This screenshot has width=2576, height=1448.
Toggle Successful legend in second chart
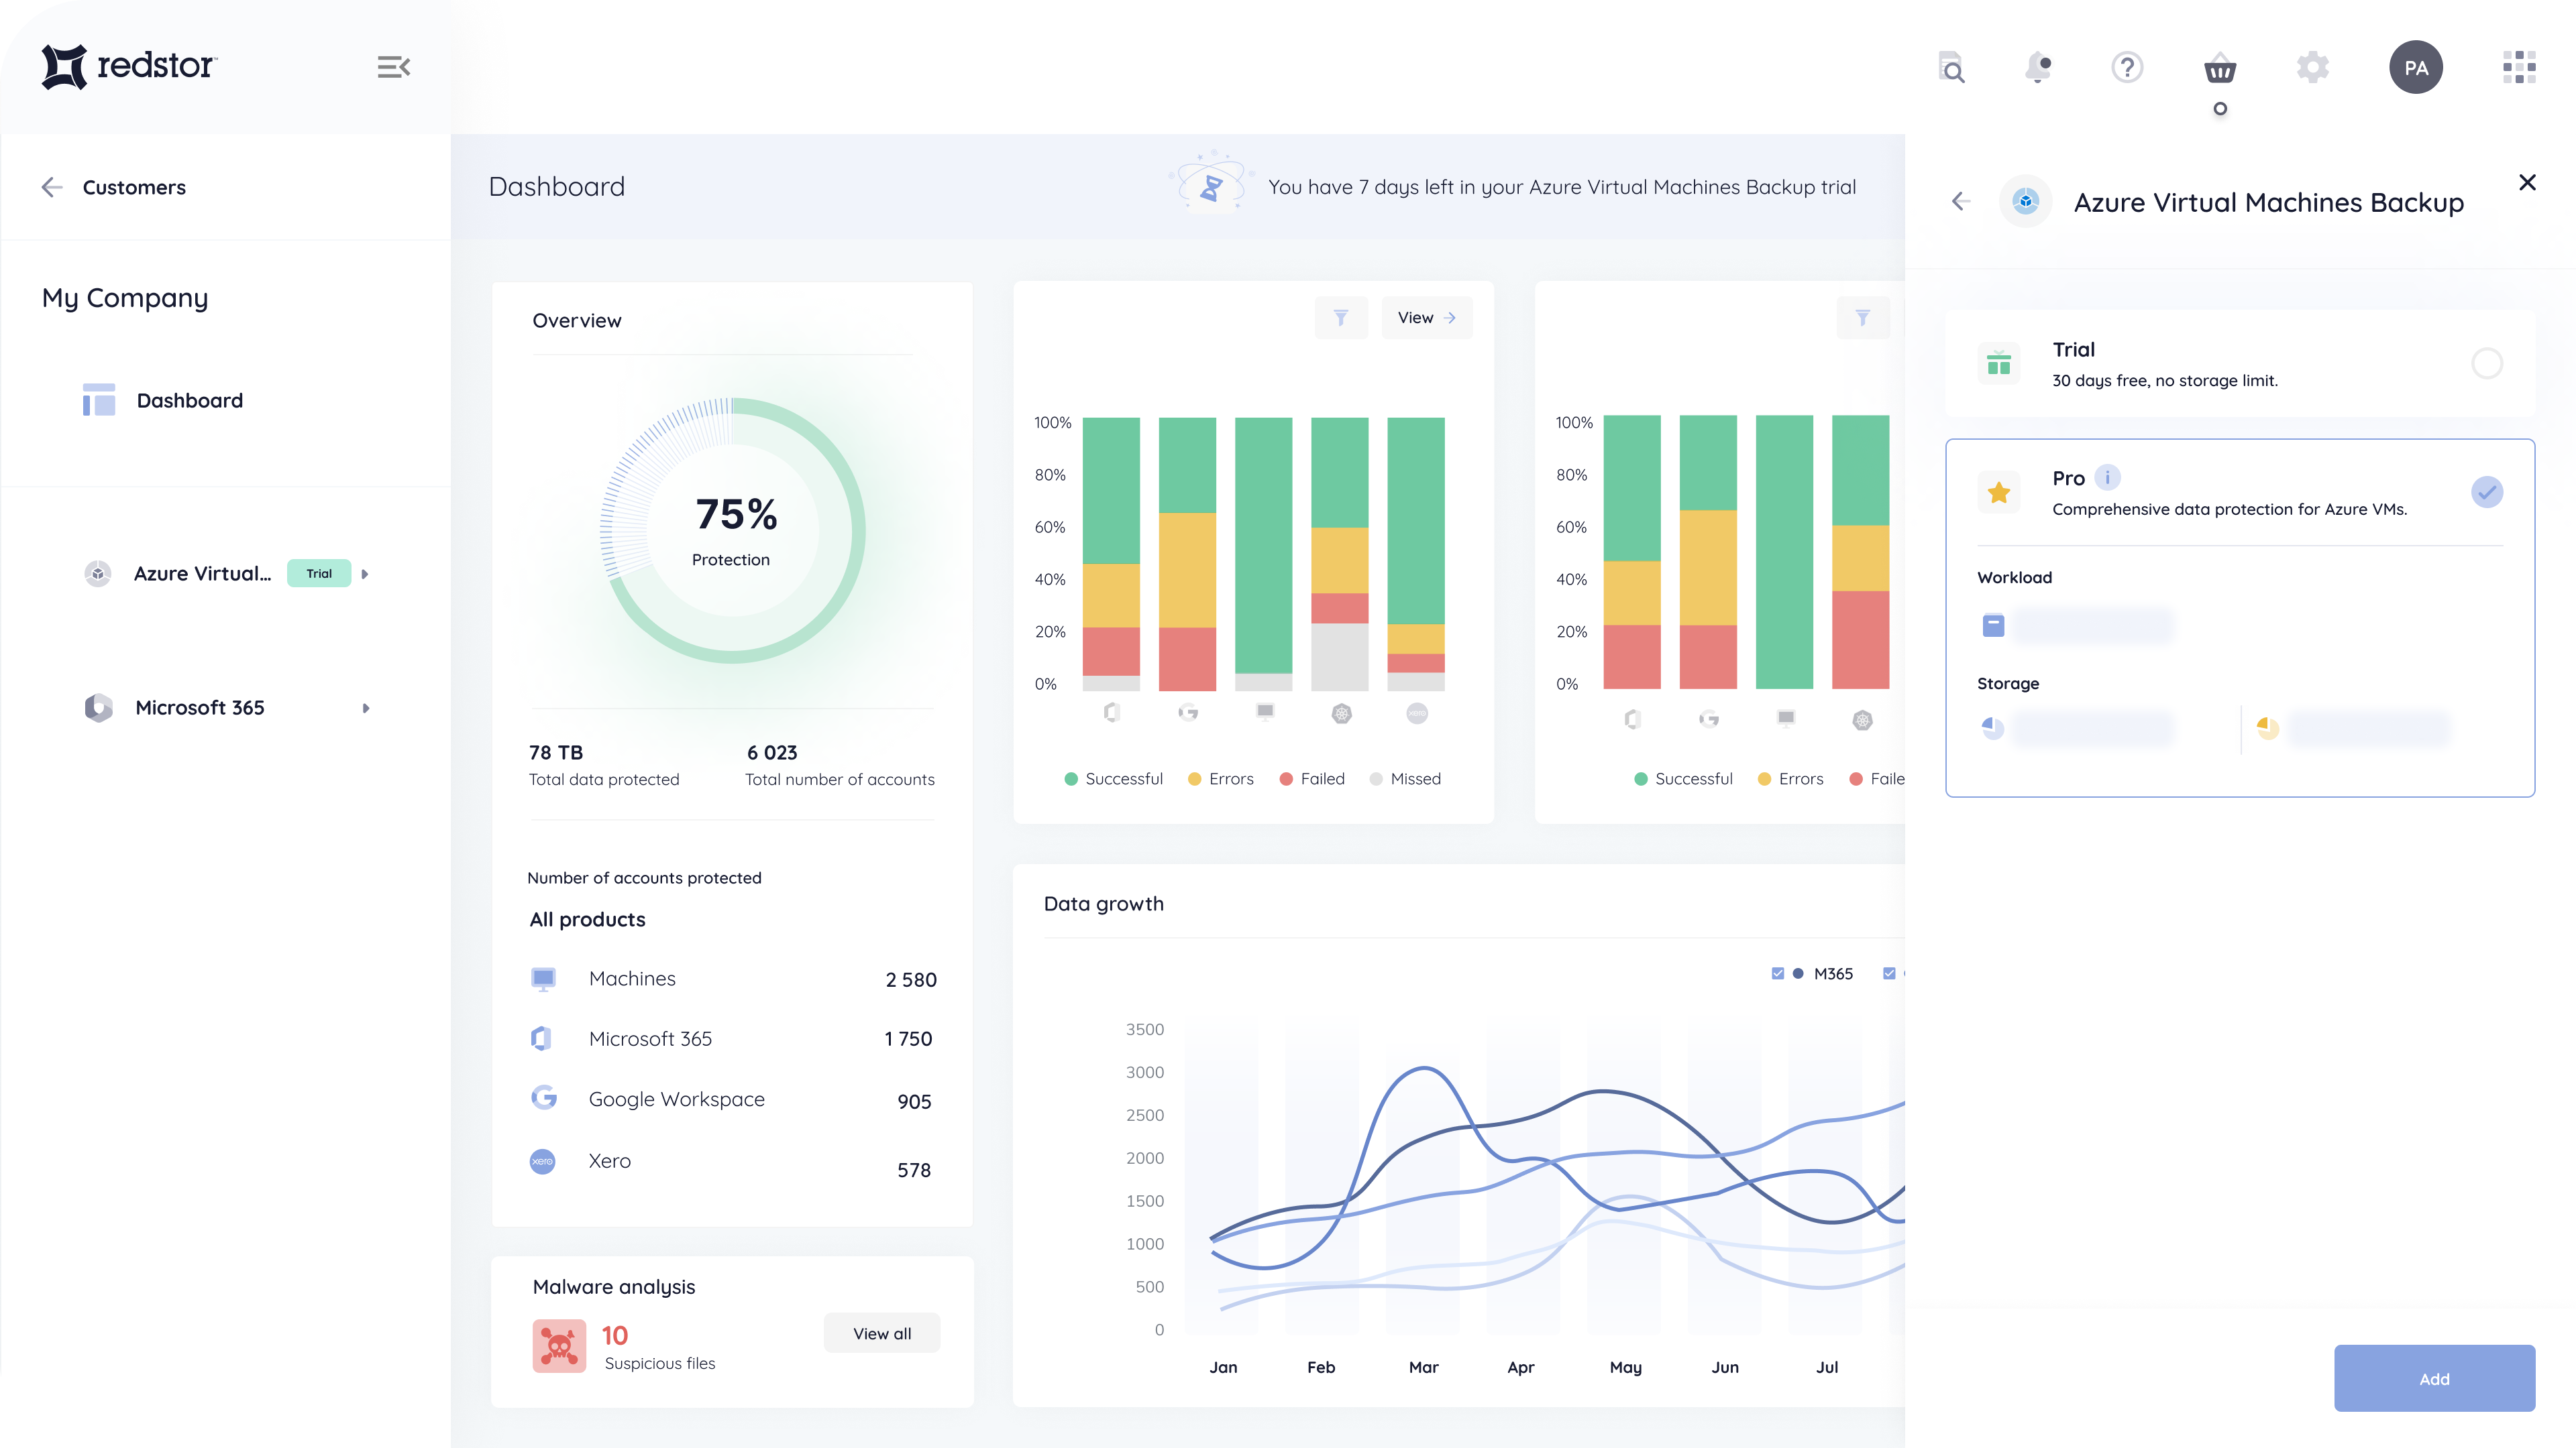coord(1683,778)
